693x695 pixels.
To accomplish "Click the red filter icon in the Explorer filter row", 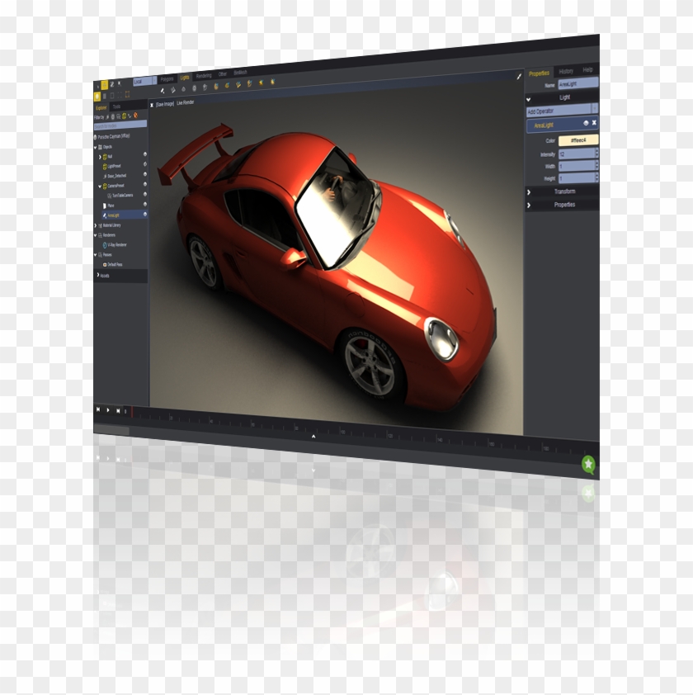I will tap(134, 116).
